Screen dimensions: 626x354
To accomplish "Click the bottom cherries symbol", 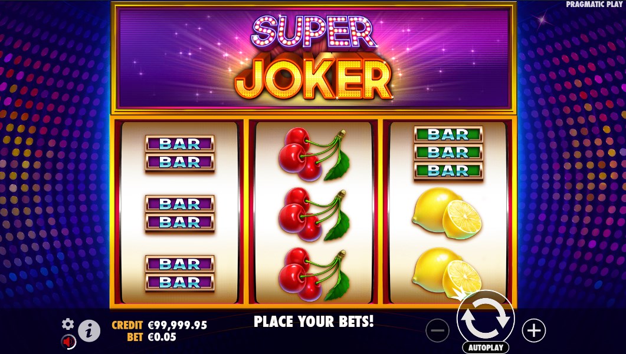I will pyautogui.click(x=314, y=274).
